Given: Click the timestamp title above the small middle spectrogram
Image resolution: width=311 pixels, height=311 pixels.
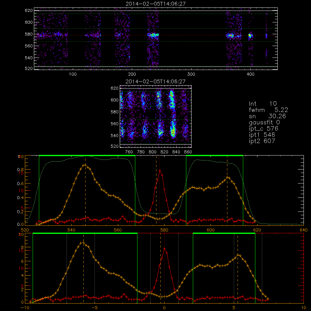Looking at the screenshot, I should (155, 81).
